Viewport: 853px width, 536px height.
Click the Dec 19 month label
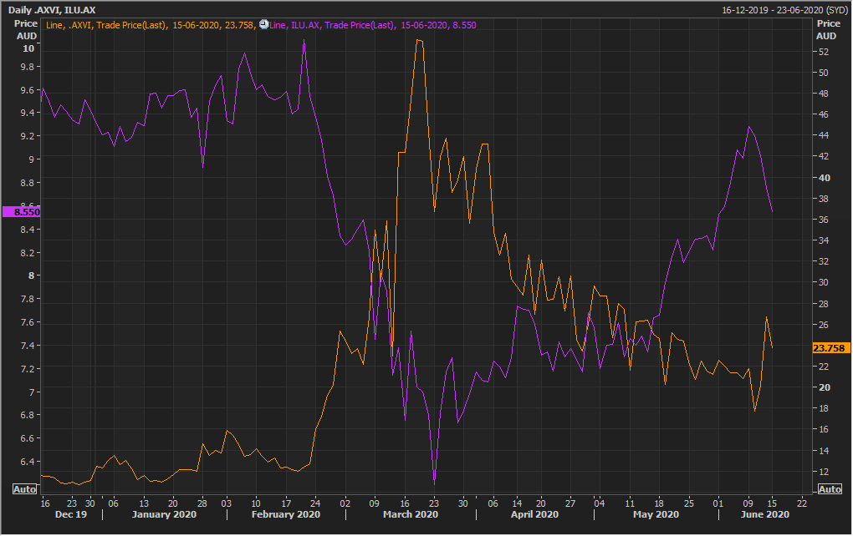pyautogui.click(x=71, y=515)
